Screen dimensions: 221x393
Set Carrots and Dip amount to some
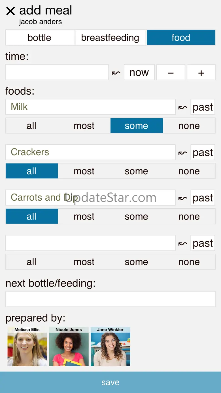click(x=136, y=216)
